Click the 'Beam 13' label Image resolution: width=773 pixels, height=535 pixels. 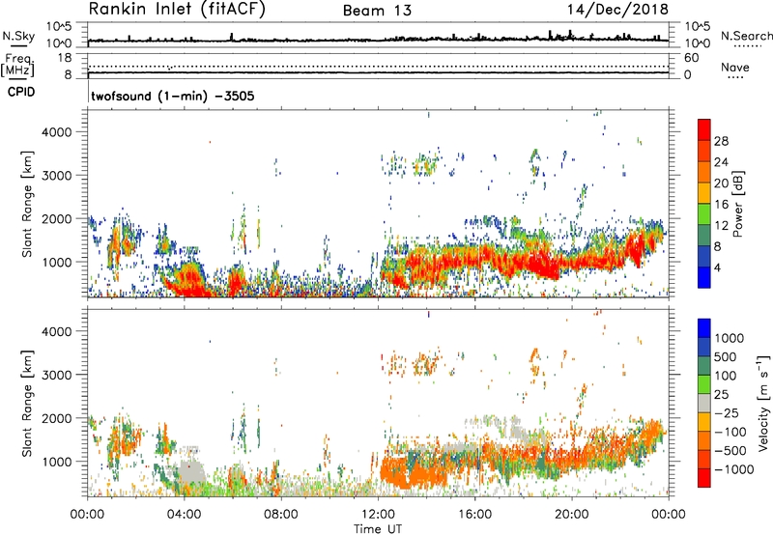[x=377, y=11]
